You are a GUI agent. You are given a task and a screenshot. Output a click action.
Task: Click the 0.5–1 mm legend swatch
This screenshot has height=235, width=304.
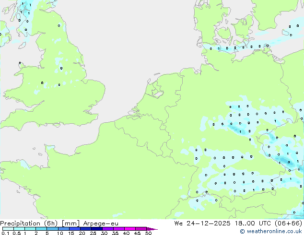coord(19,229)
